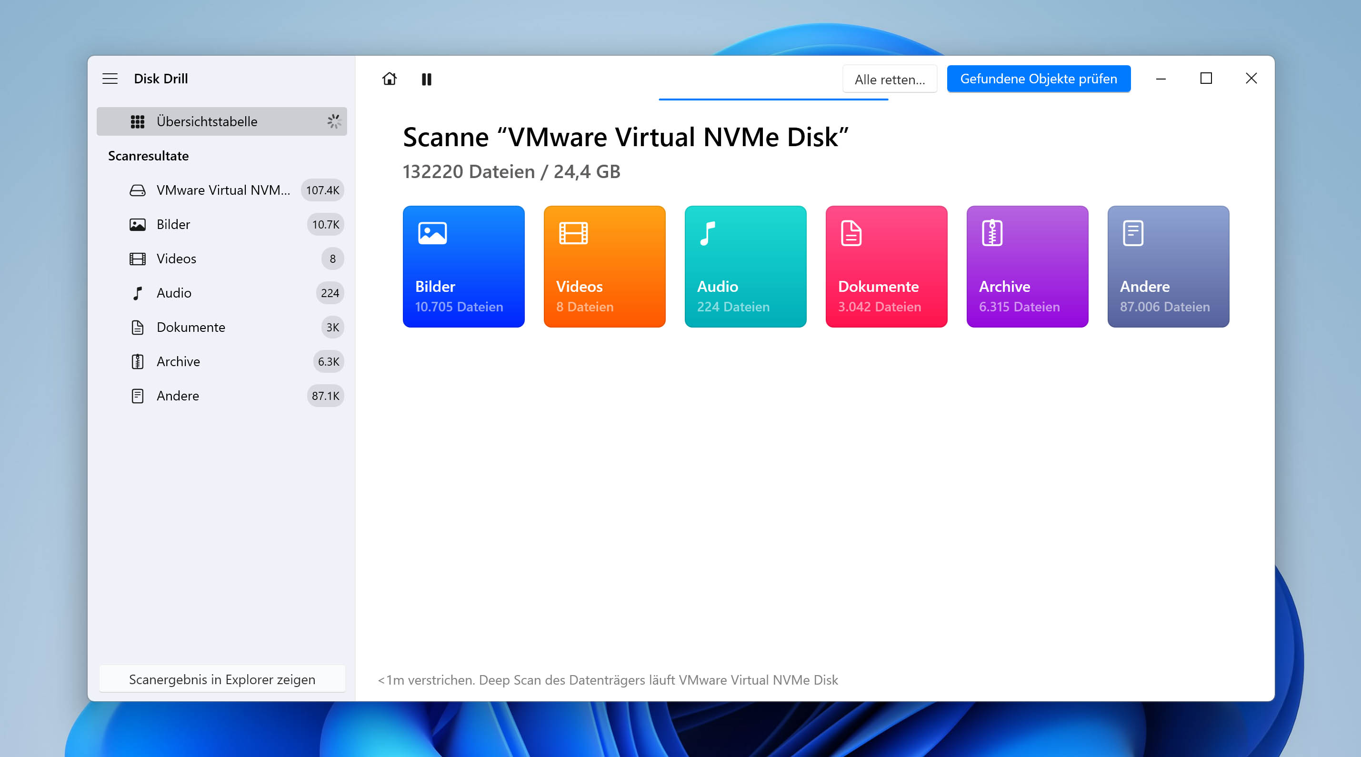
Task: Click the scan progress bar
Action: (773, 100)
